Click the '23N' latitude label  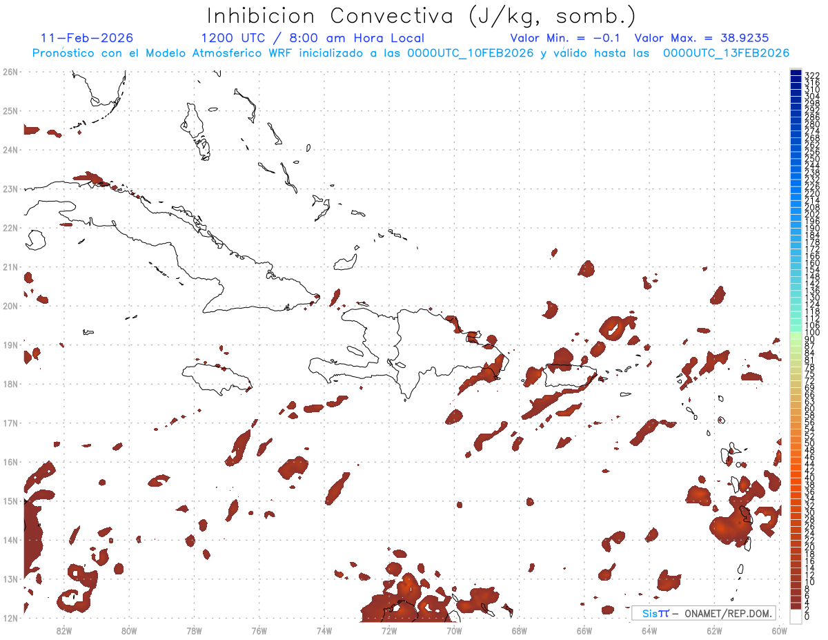coord(10,188)
